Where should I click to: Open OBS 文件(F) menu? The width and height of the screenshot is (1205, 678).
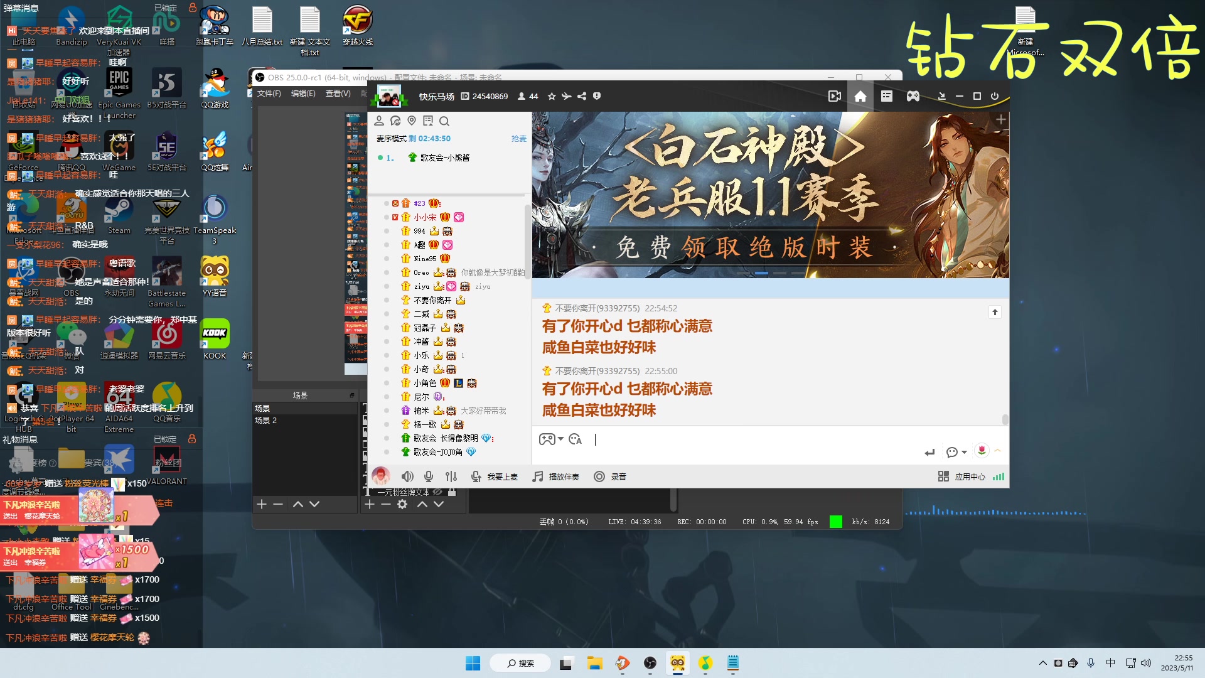click(x=269, y=94)
